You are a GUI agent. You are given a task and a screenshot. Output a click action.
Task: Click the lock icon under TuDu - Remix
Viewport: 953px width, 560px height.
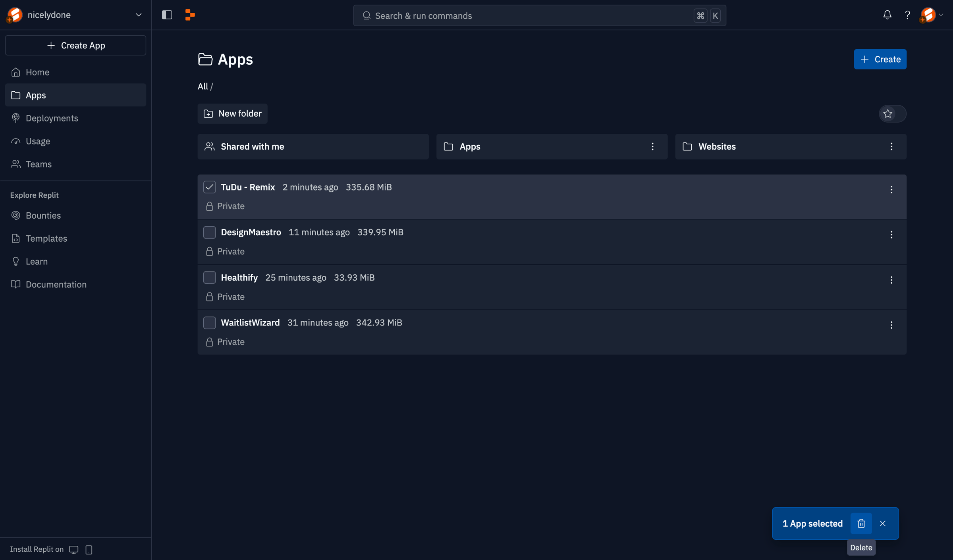click(x=209, y=206)
